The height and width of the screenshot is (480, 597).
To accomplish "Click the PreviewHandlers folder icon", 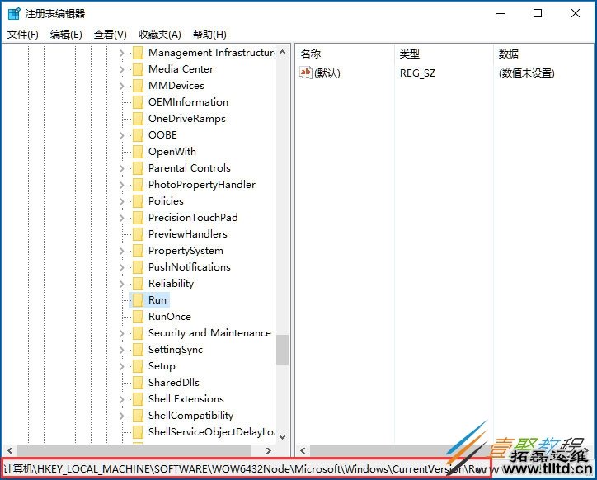I will point(138,234).
